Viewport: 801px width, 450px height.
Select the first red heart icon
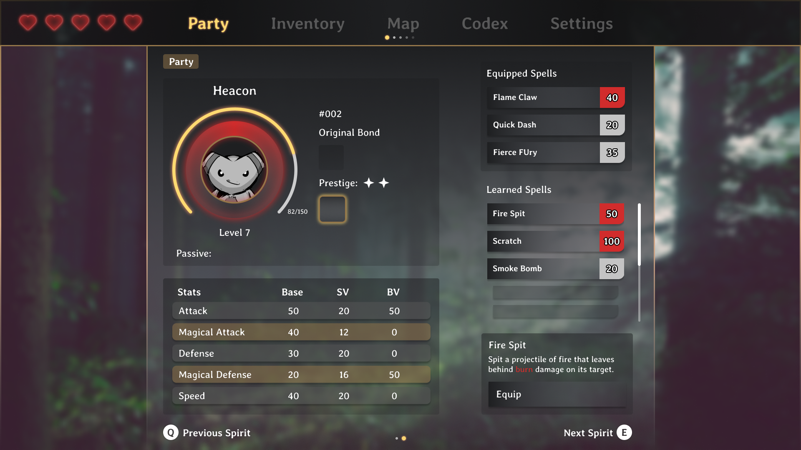(x=28, y=22)
